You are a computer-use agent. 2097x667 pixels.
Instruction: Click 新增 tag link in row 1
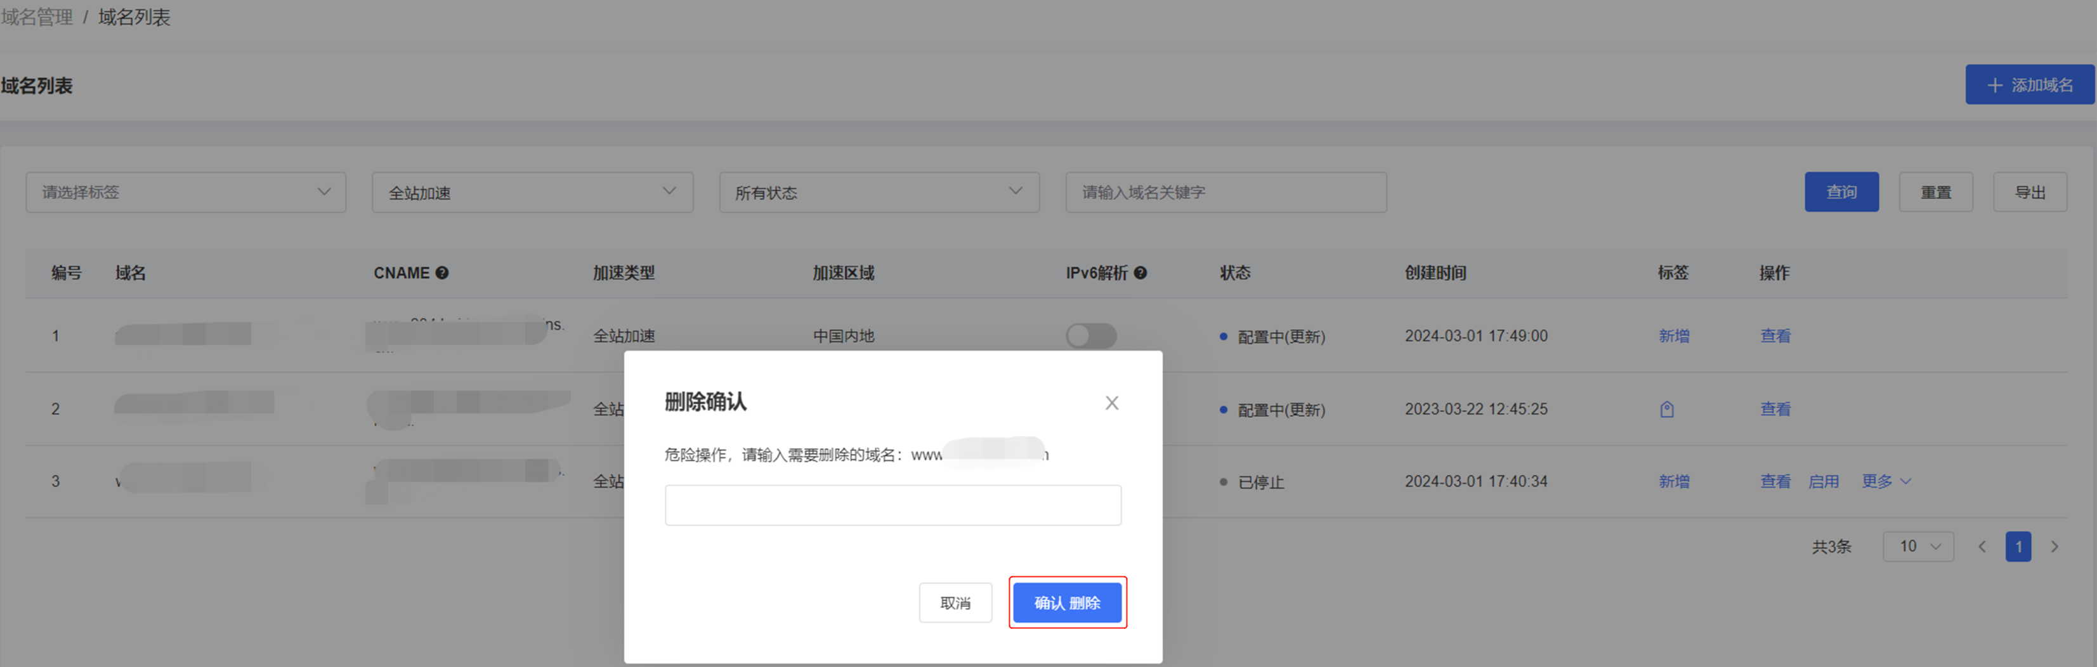[1674, 336]
